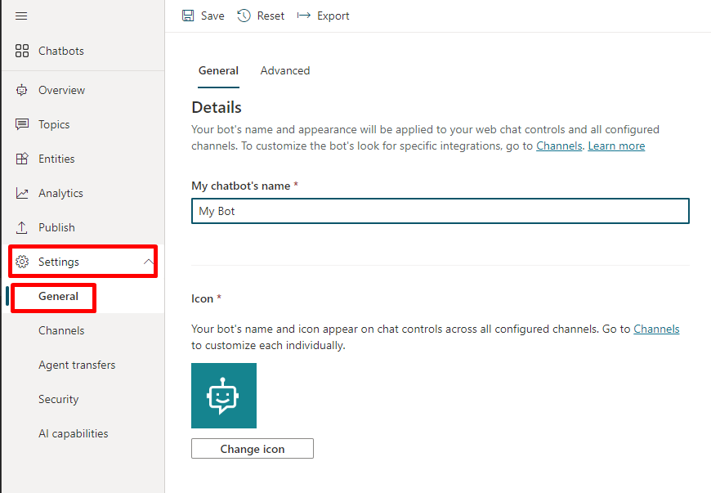Open the Entities page
The height and width of the screenshot is (493, 711).
click(x=56, y=159)
